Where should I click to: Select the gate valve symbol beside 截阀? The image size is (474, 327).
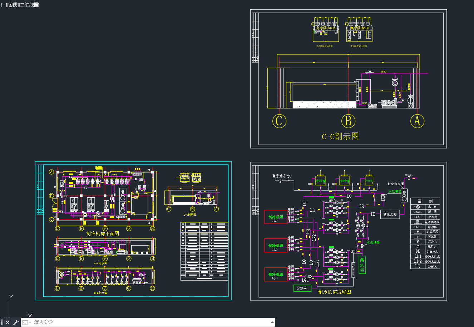(418, 212)
